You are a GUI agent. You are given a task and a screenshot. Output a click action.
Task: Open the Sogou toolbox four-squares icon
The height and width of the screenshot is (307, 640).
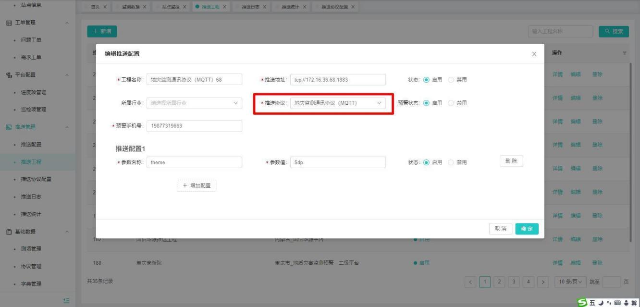pyautogui.click(x=634, y=302)
